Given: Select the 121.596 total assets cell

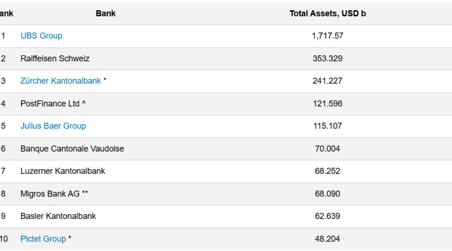Looking at the screenshot, I should tap(327, 103).
